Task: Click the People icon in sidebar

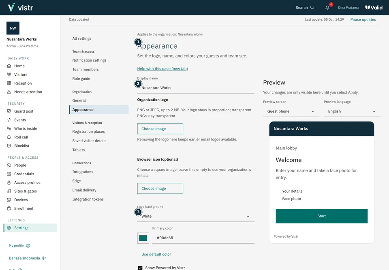Action: pos(9,165)
